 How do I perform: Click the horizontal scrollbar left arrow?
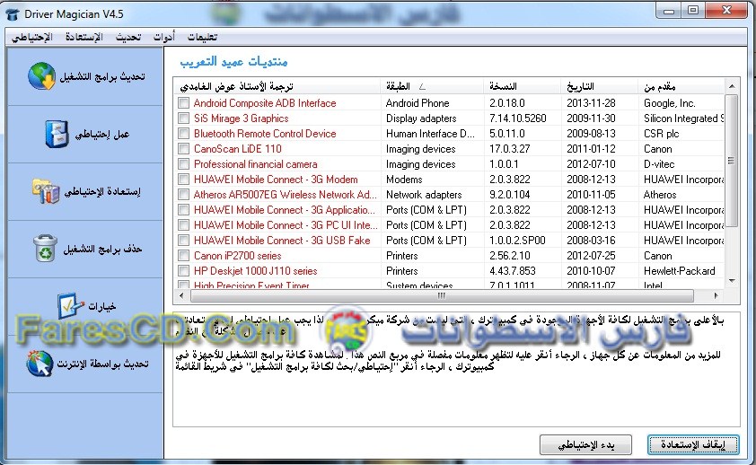tap(181, 296)
